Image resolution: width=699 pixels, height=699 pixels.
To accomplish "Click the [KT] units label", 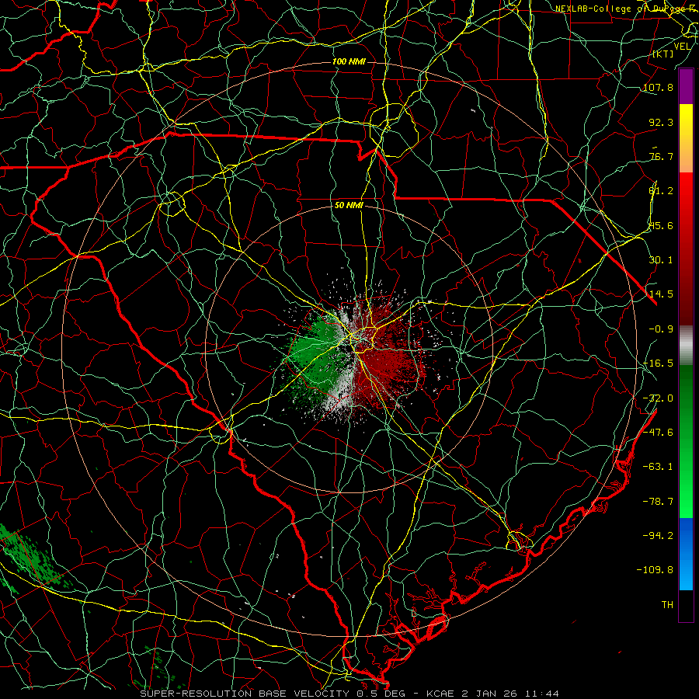I will [663, 54].
